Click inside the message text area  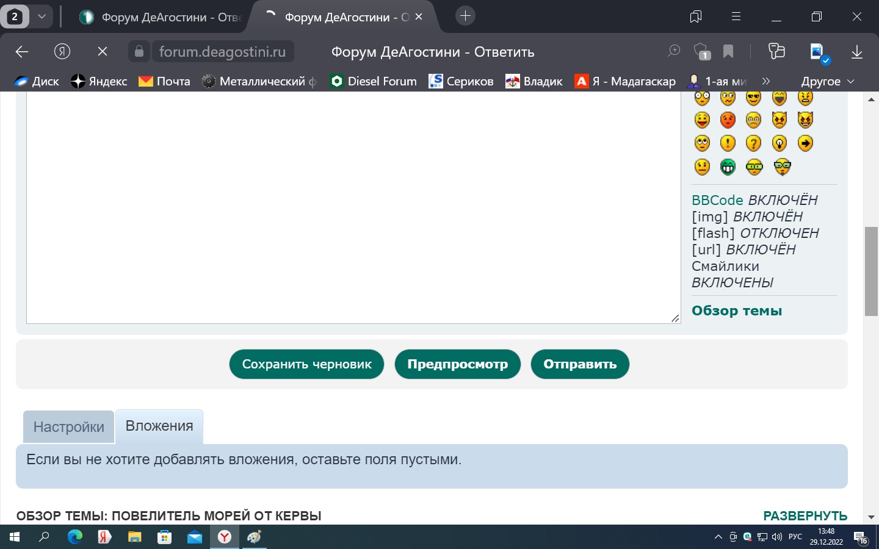(353, 207)
